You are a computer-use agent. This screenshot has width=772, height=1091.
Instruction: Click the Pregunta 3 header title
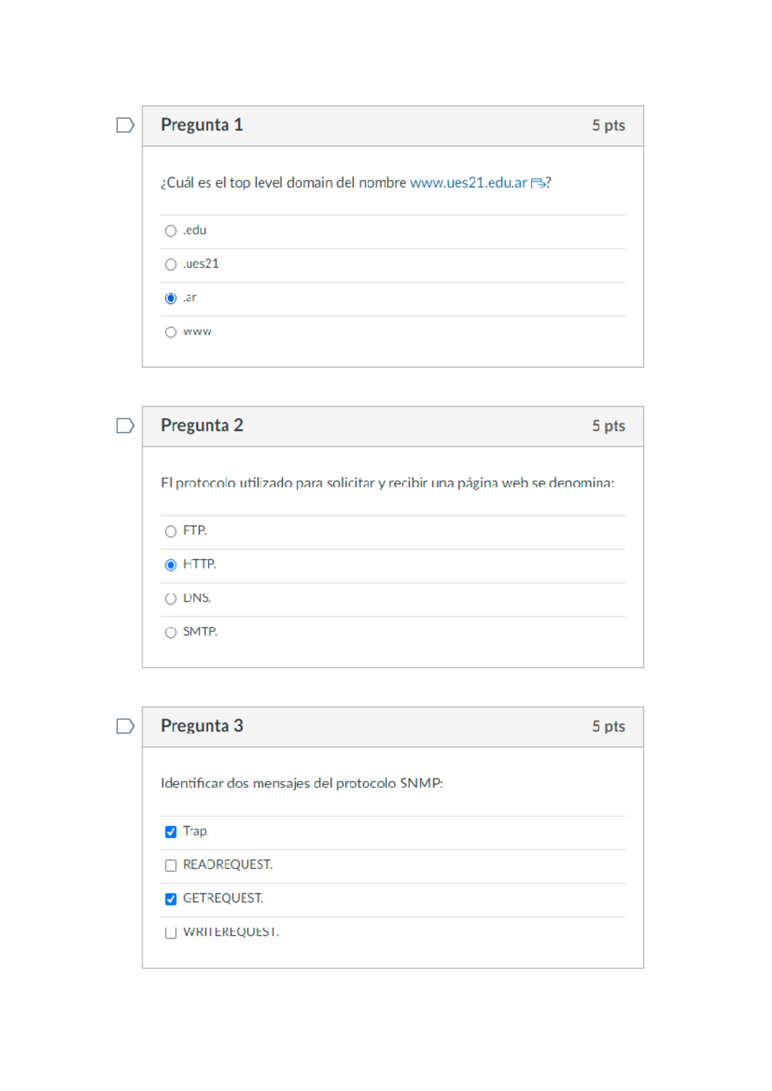(201, 726)
